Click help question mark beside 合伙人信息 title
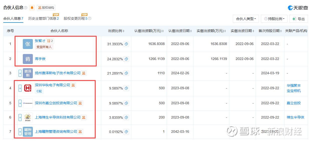 [26, 8]
